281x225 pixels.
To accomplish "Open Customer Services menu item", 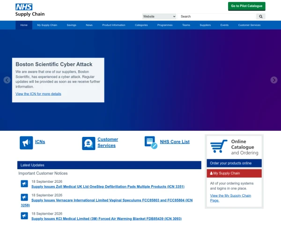I will click(x=249, y=25).
